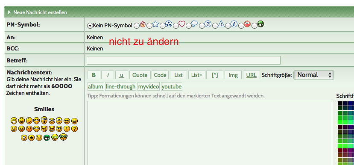Click the Keinen text in the An row
This screenshot has height=165, width=354.
(95, 38)
